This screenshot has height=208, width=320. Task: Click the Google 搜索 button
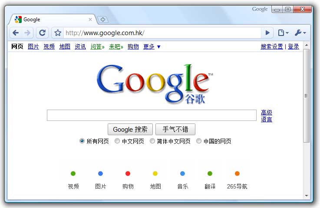click(x=130, y=130)
